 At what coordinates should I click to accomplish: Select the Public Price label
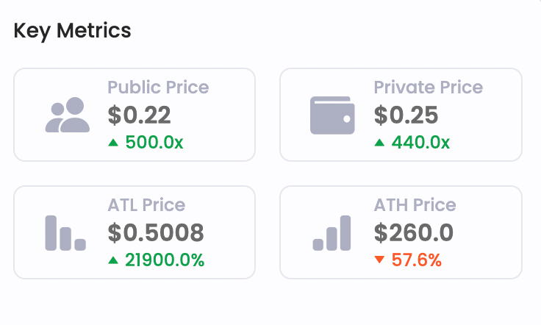(158, 87)
